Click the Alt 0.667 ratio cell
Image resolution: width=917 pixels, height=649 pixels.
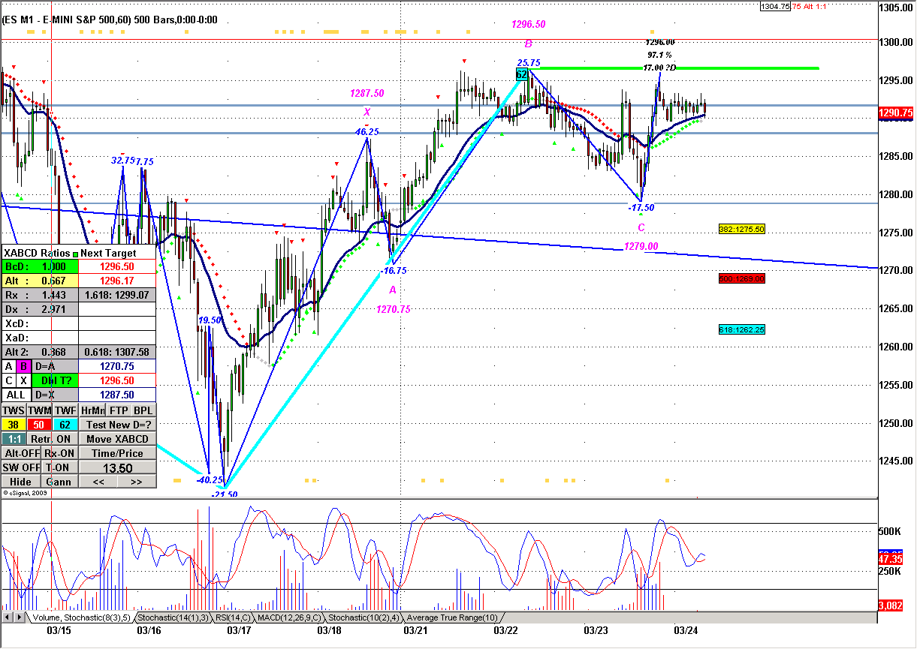[x=40, y=281]
